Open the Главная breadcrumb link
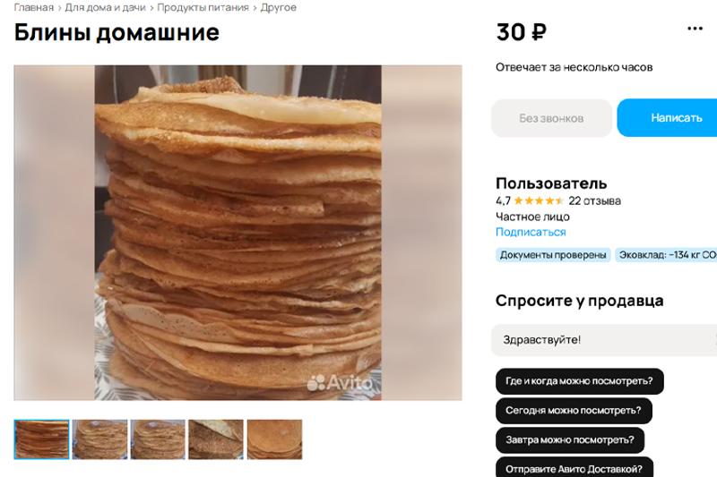 pos(33,7)
